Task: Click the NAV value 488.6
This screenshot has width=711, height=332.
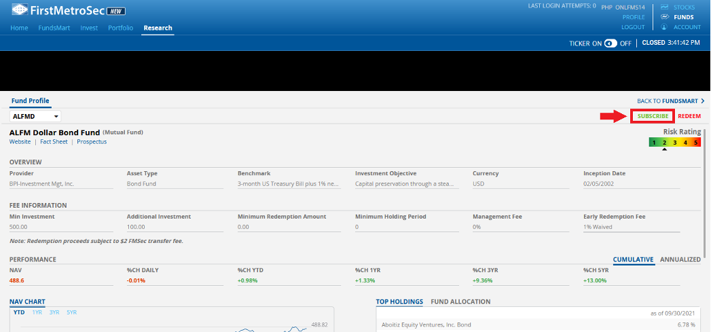Action: pos(17,280)
